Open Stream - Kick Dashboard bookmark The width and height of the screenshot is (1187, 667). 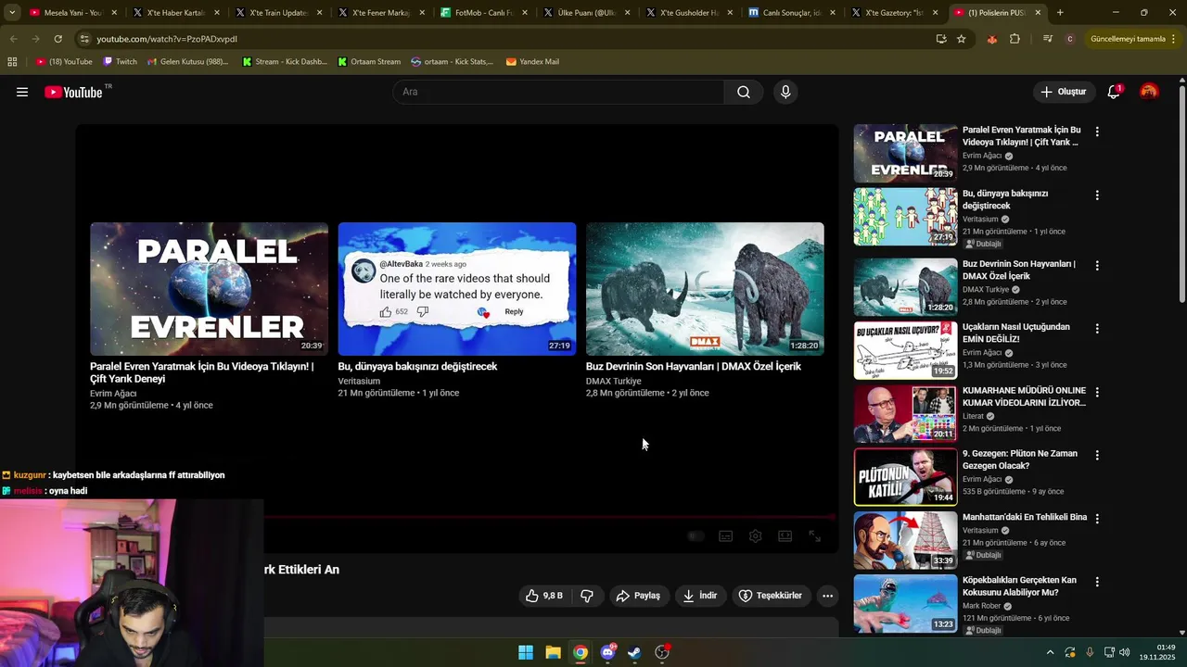point(285,62)
